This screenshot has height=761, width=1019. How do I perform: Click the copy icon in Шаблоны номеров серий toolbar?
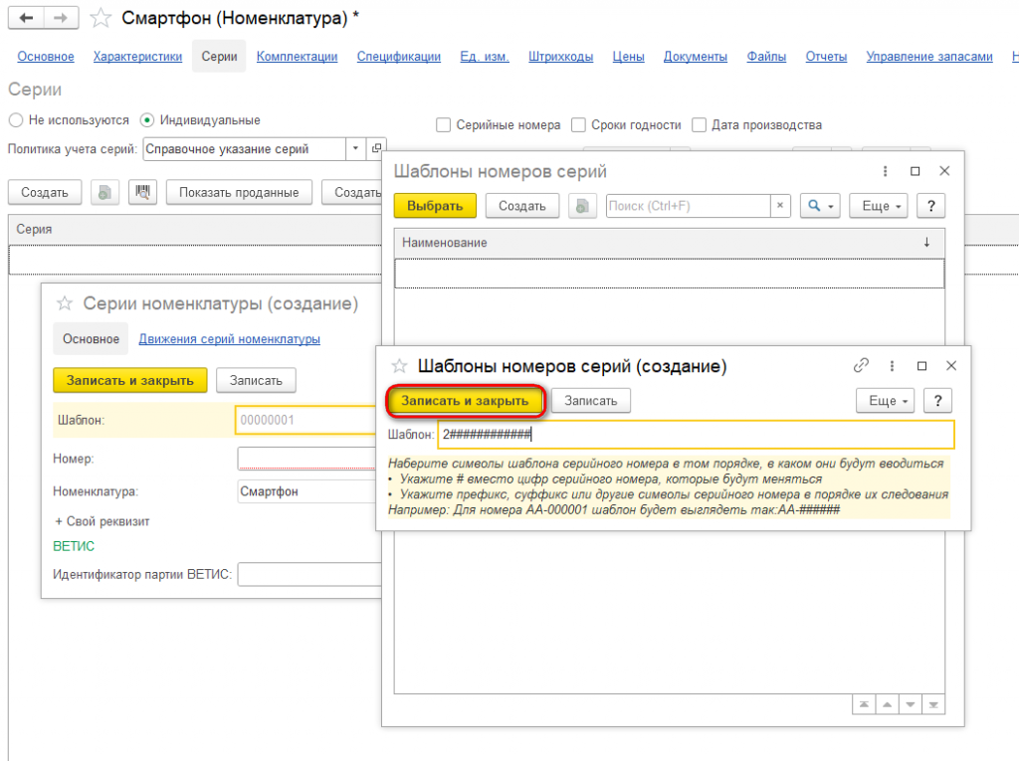point(582,206)
